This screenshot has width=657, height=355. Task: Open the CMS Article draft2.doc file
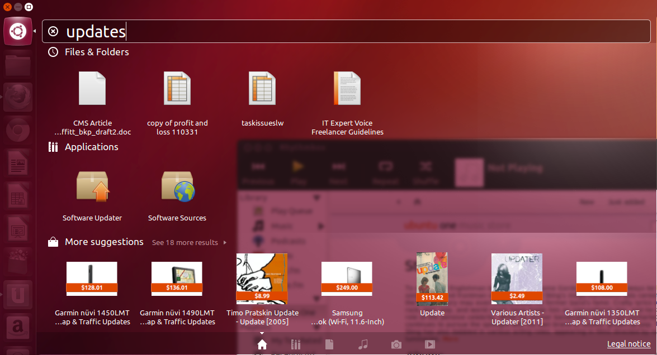(x=93, y=103)
